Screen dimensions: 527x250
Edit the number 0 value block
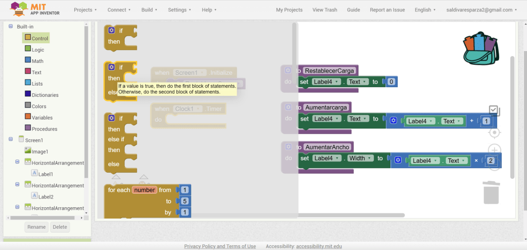(x=391, y=82)
